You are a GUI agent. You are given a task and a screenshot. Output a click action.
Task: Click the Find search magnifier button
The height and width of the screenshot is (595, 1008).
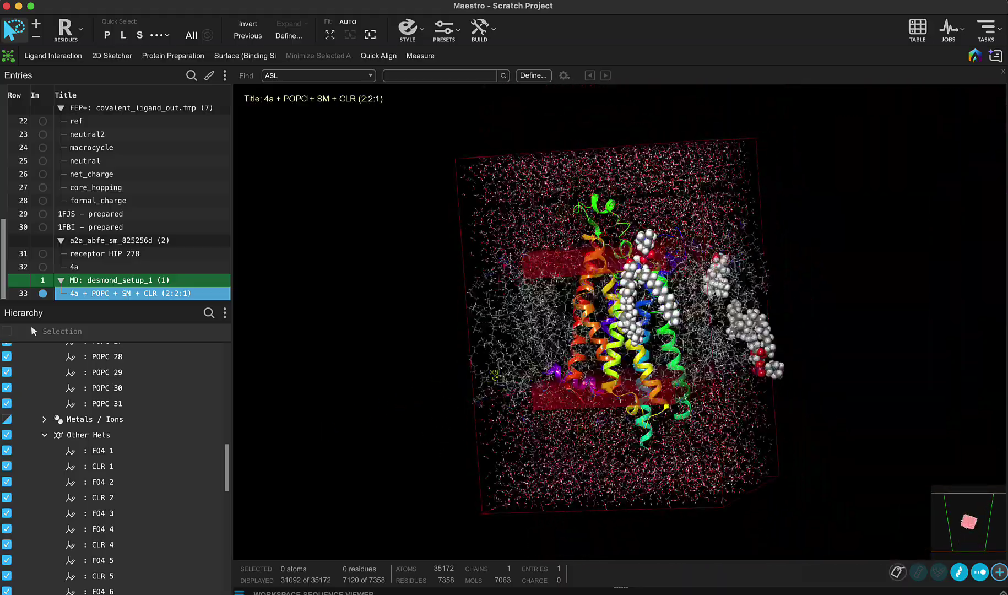(x=503, y=75)
